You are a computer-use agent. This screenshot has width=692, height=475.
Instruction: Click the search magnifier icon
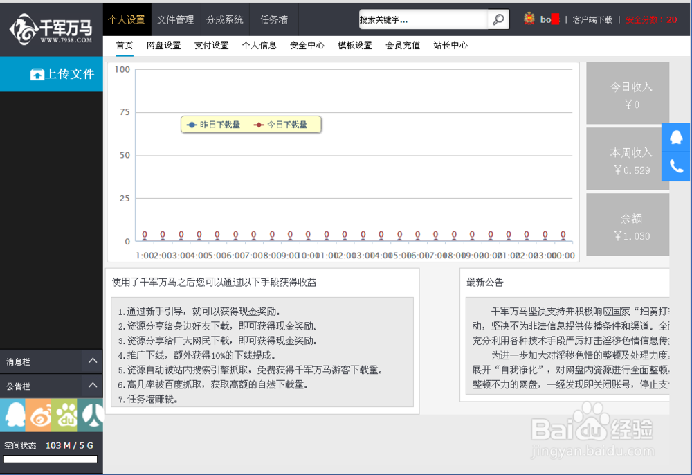point(498,19)
